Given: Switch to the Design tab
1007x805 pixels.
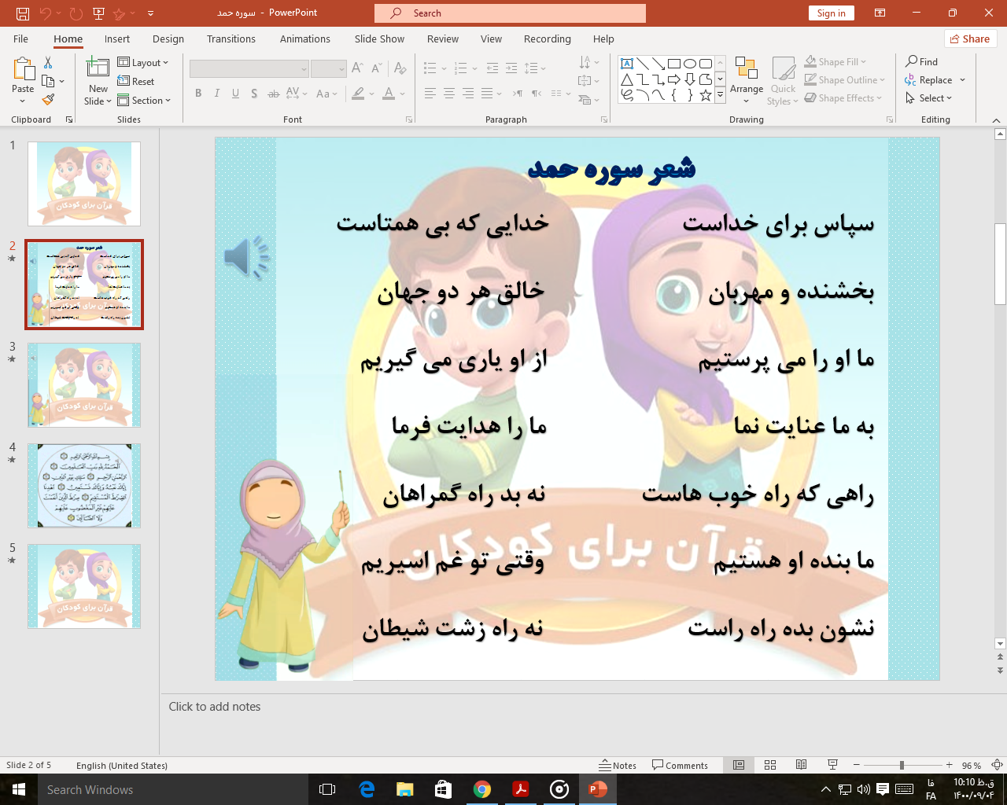Looking at the screenshot, I should [x=168, y=39].
